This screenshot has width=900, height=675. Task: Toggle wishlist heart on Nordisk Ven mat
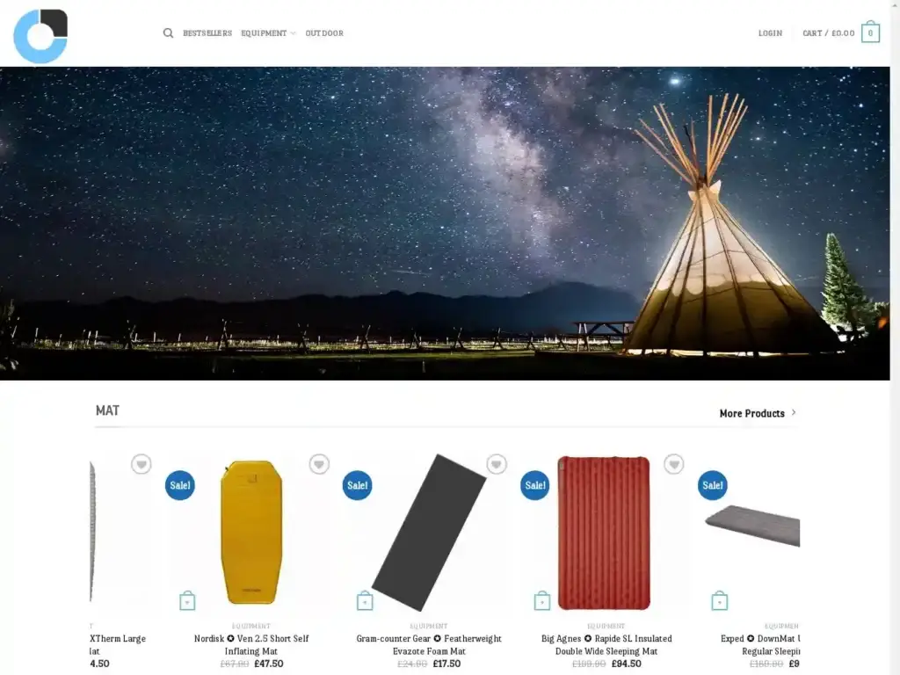pyautogui.click(x=319, y=464)
